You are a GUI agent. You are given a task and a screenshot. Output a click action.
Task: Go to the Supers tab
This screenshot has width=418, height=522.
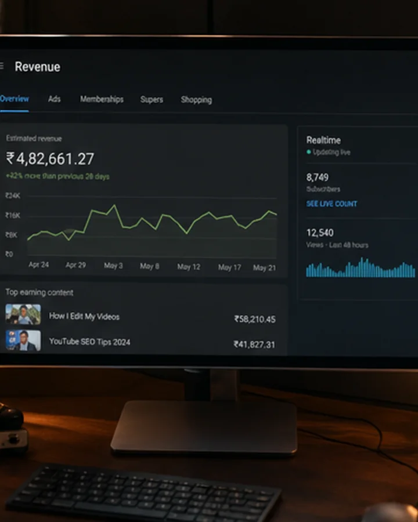pos(152,100)
